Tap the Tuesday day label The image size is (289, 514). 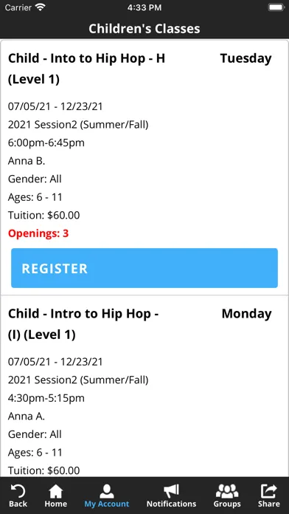tap(246, 58)
